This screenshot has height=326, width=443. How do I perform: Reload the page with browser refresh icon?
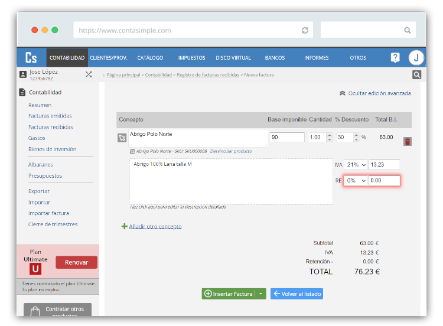(x=305, y=30)
